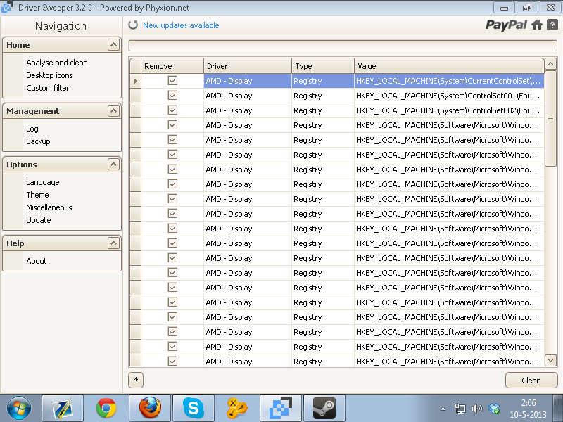Open the Dropbox tray icon

(x=495, y=409)
